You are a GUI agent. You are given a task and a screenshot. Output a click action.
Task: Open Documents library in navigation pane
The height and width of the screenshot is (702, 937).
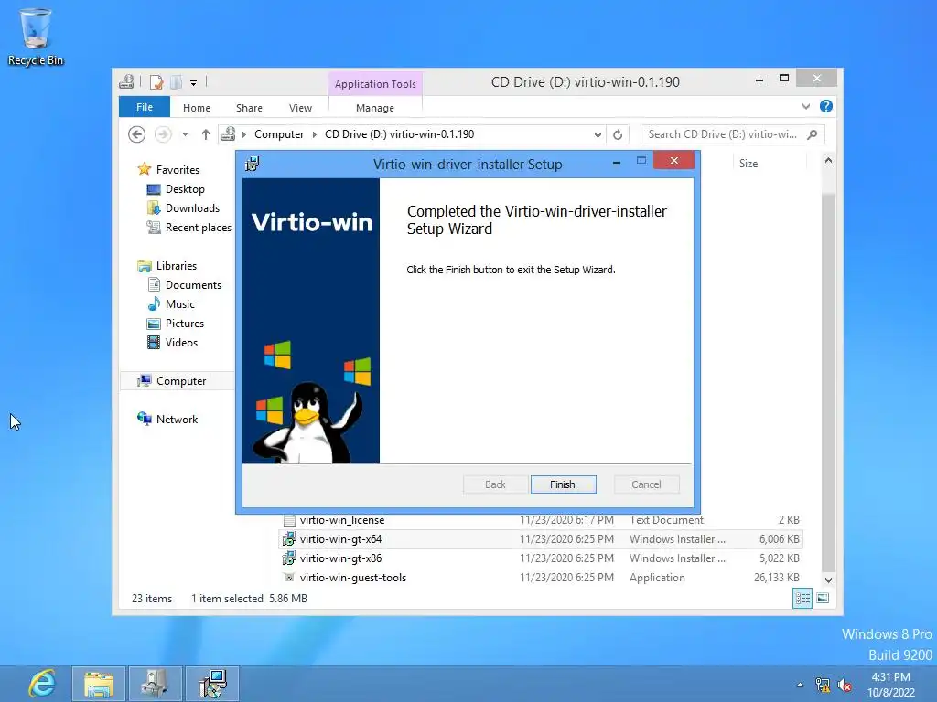193,285
